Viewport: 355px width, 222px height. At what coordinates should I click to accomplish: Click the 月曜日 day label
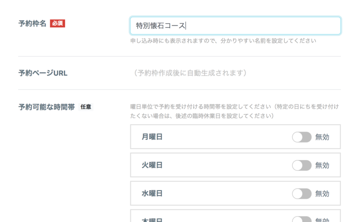tap(152, 137)
